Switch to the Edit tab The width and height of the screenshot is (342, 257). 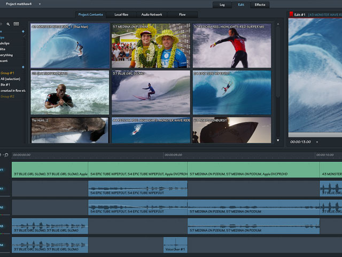[x=241, y=5]
